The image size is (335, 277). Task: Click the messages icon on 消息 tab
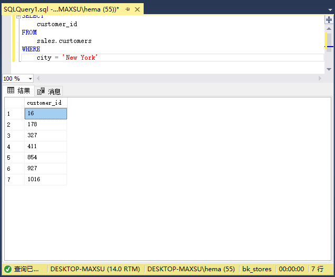tap(41, 91)
